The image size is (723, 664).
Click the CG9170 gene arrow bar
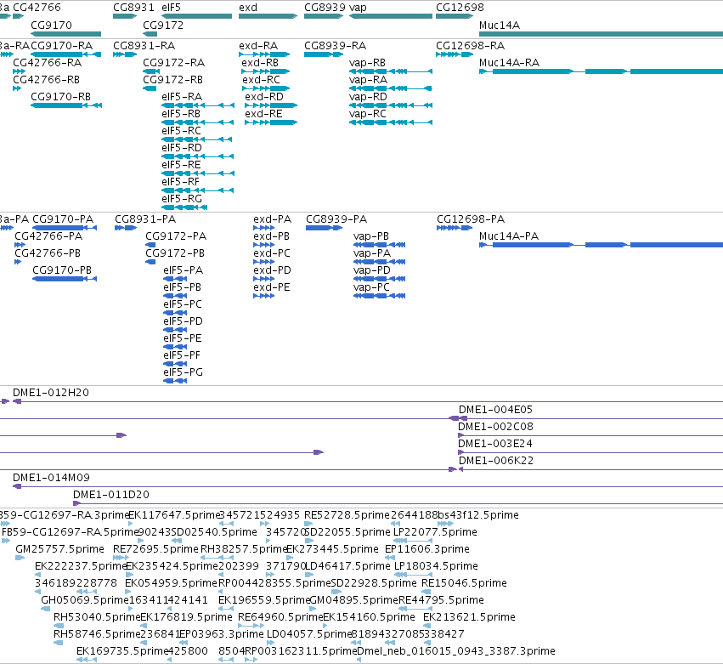[66, 34]
